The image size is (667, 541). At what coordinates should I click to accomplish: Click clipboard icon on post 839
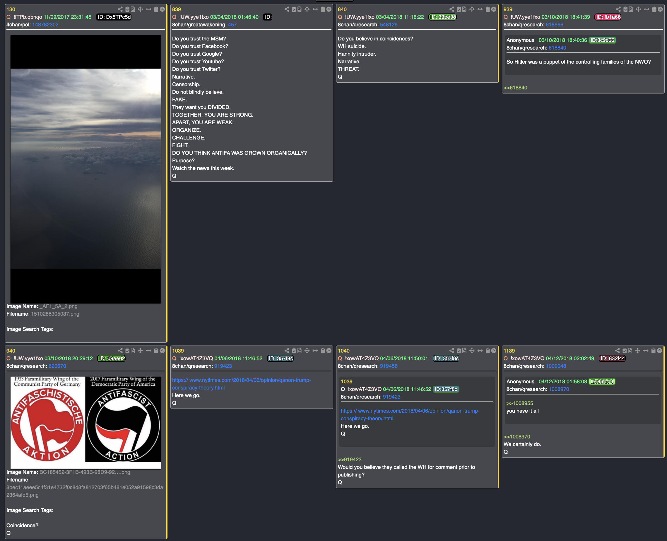323,9
